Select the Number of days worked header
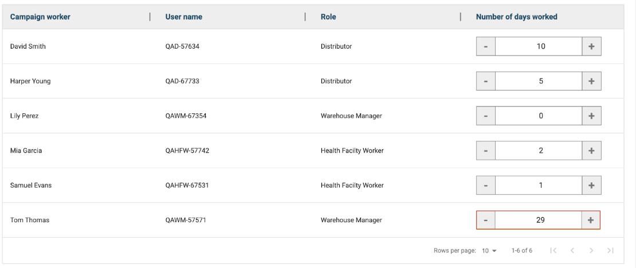This screenshot has width=636, height=268. (516, 17)
